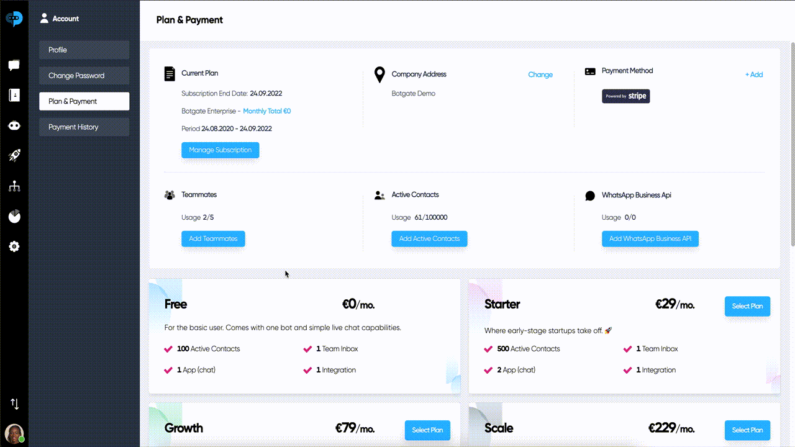The width and height of the screenshot is (795, 447).
Task: Open the settings gear sidebar icon
Action: pos(14,246)
